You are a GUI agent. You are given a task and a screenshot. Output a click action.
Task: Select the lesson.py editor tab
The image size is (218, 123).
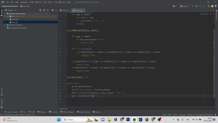coord(78,10)
